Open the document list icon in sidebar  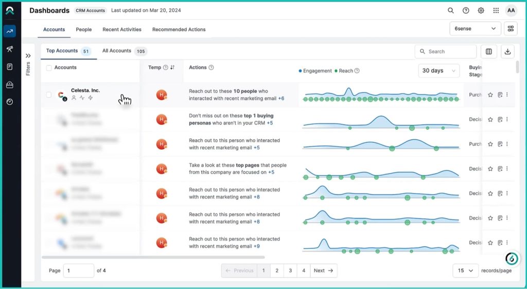[x=10, y=67]
